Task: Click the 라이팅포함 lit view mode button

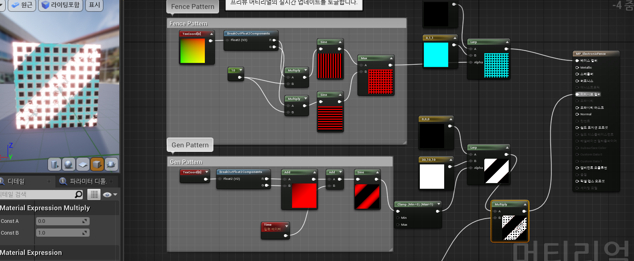Action: click(x=61, y=5)
